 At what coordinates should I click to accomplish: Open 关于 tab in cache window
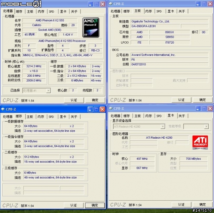click(x=74, y=117)
